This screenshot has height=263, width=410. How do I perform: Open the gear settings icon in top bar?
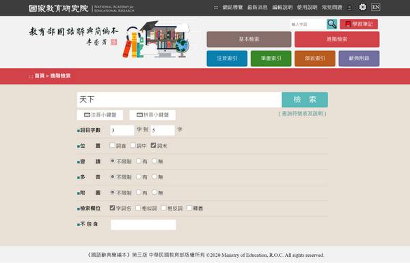[x=362, y=7]
